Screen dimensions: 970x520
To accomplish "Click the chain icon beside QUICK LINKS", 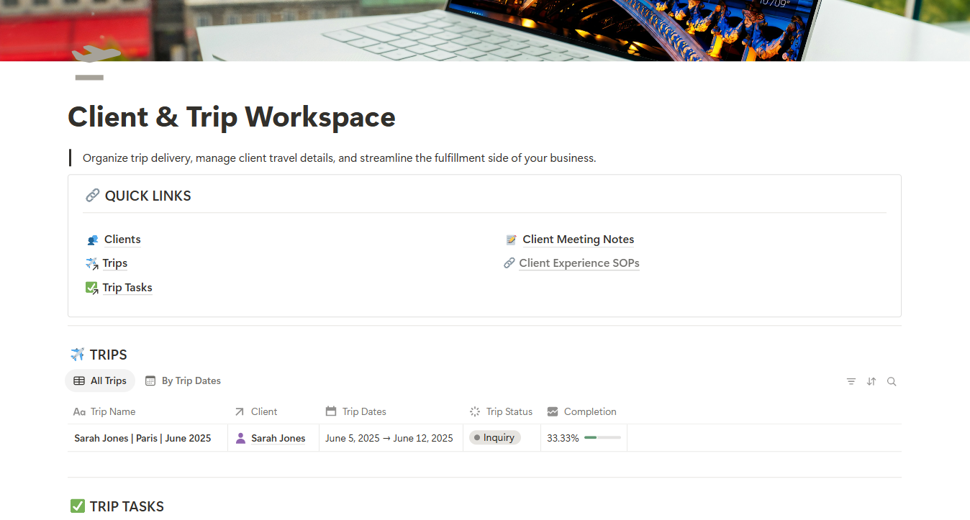I will coord(92,196).
